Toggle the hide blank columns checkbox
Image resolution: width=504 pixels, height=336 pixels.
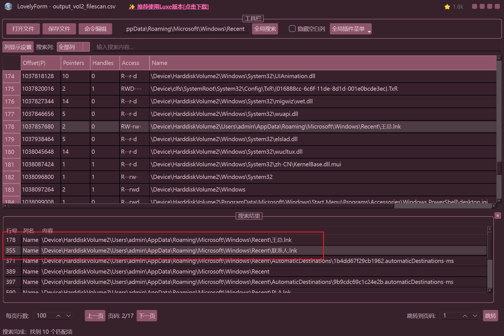pos(292,29)
